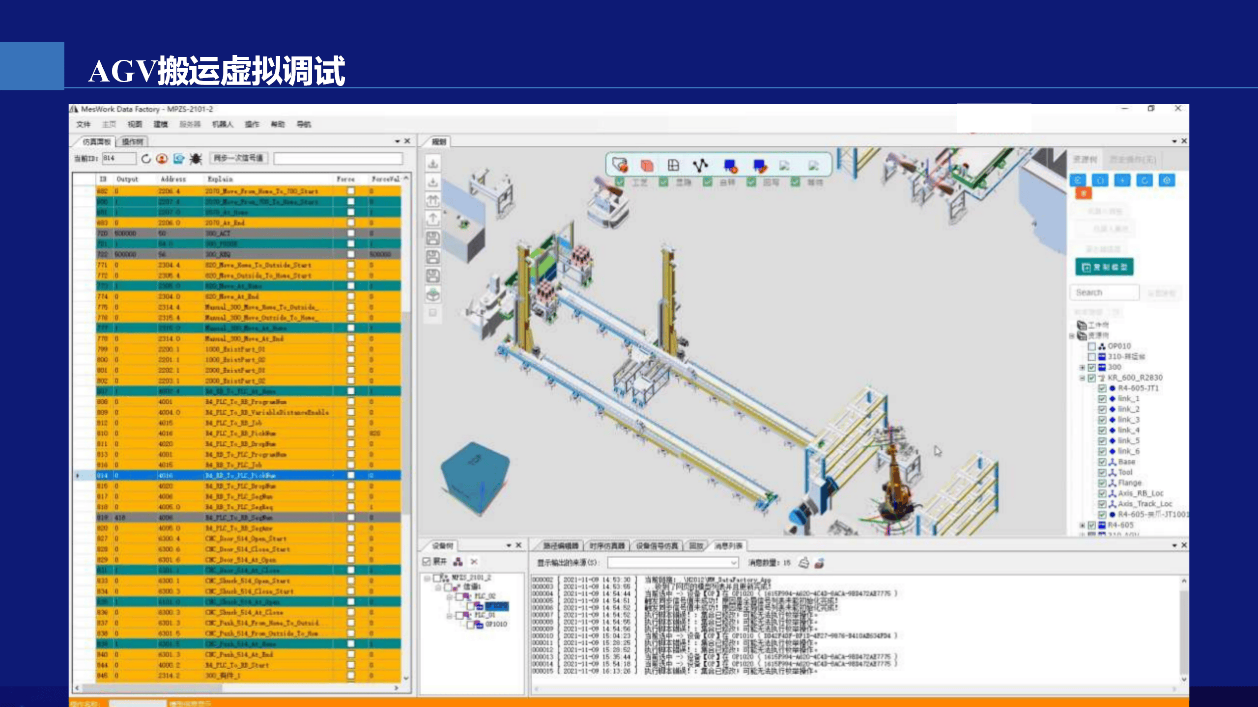The height and width of the screenshot is (707, 1258).
Task: Open the device tree panel dropdown arrow
Action: tap(509, 545)
